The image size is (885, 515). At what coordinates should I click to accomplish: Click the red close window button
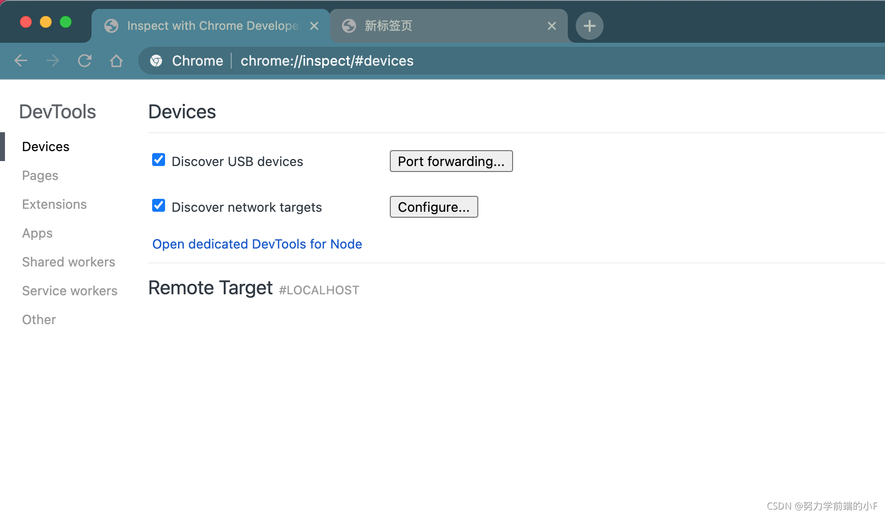point(26,22)
